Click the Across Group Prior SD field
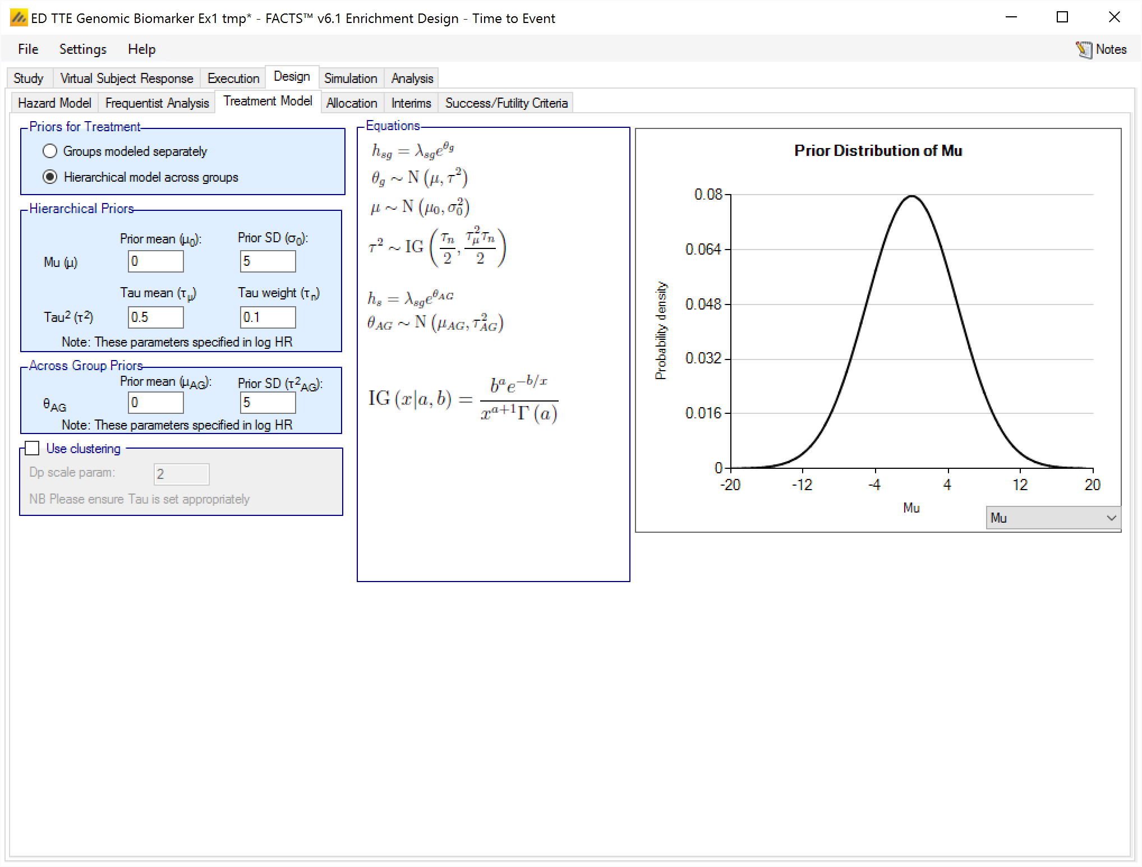The width and height of the screenshot is (1142, 867). (268, 403)
